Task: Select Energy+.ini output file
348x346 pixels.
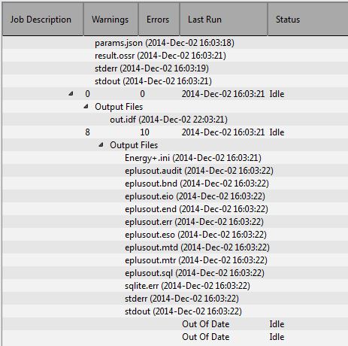Action: (x=193, y=158)
